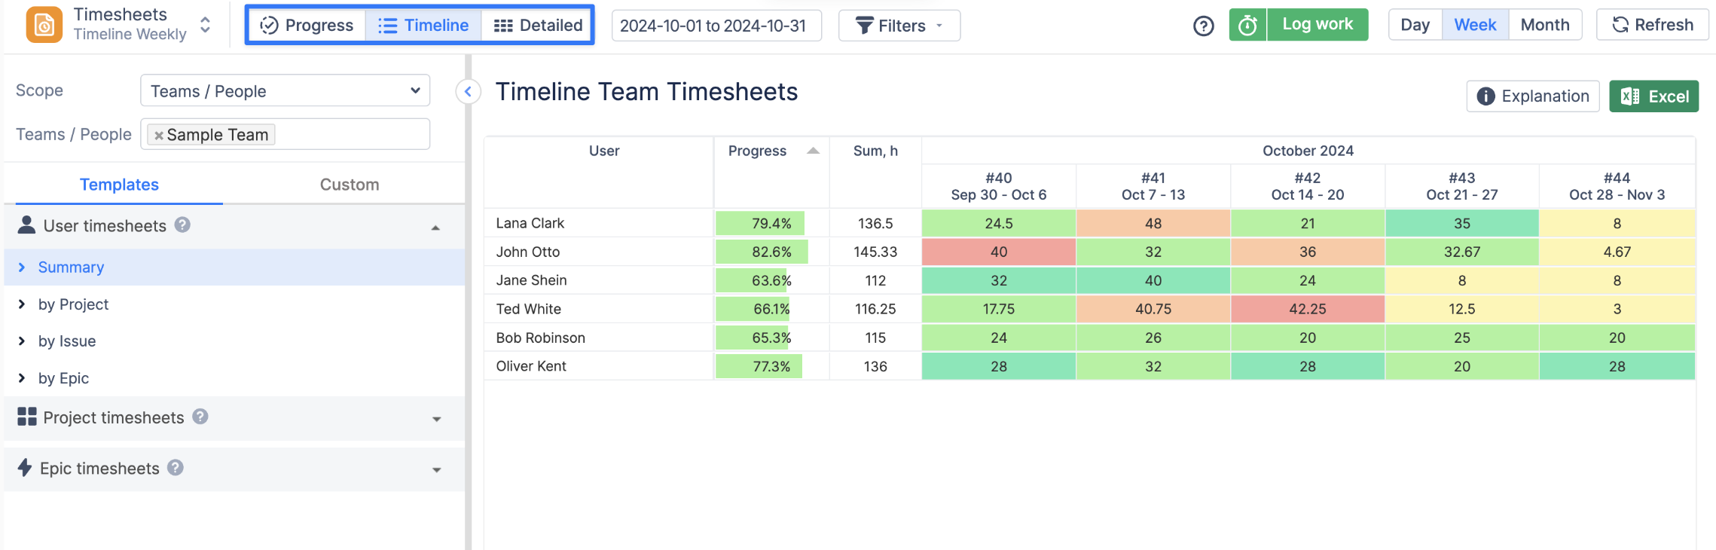Export the report with the Excel button
The image size is (1716, 550).
(1653, 96)
